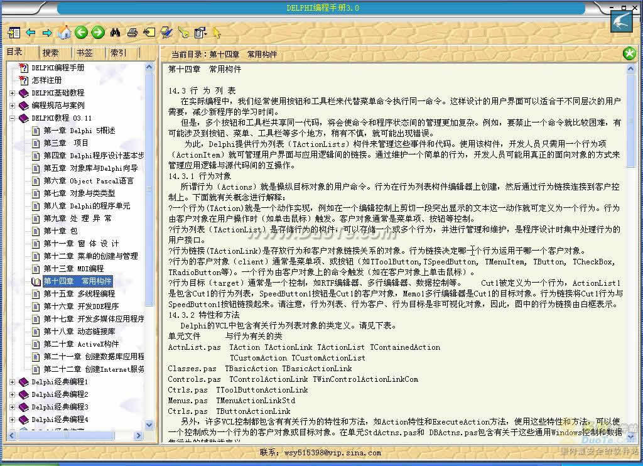Click the yellow tag bookmark icon in the toolbar
643x466 pixels.
pyautogui.click(x=149, y=33)
